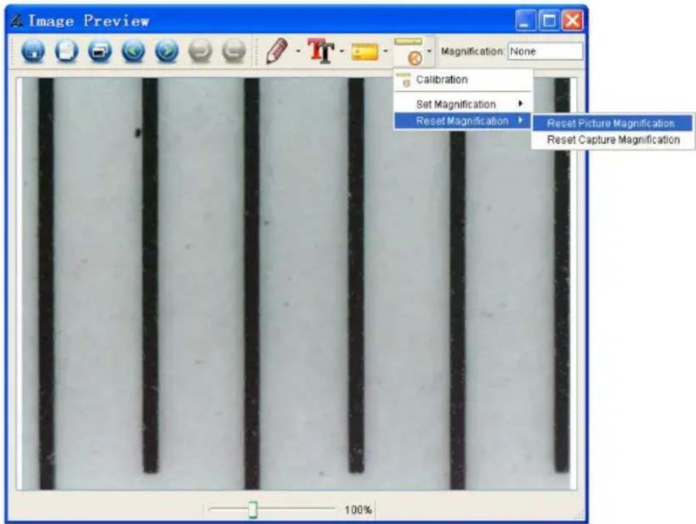Image resolution: width=696 pixels, height=524 pixels.
Task: Select the Reset Magnification menu entry
Action: [463, 121]
